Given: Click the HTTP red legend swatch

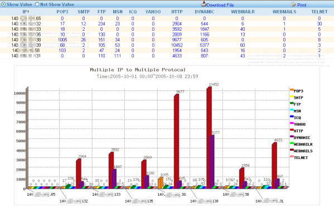Looking at the screenshot, I should click(x=292, y=130).
